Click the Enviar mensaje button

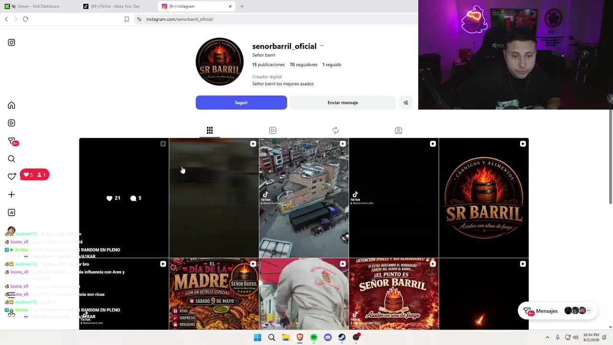click(343, 103)
